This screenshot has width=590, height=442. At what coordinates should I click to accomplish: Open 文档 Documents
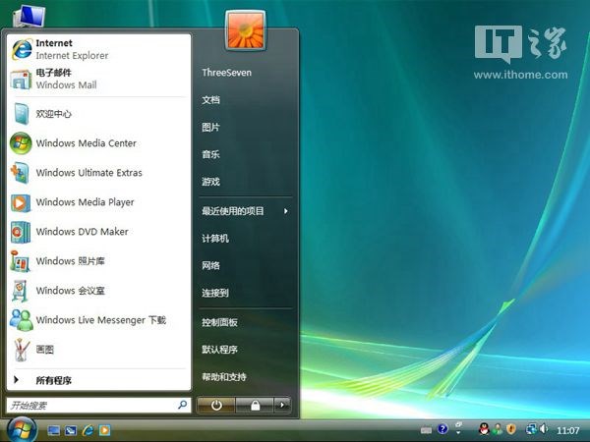(210, 100)
